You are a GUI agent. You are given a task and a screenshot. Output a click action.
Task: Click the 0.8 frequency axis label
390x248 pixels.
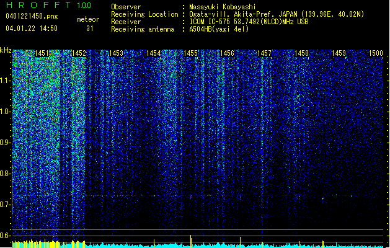pyautogui.click(x=6, y=174)
